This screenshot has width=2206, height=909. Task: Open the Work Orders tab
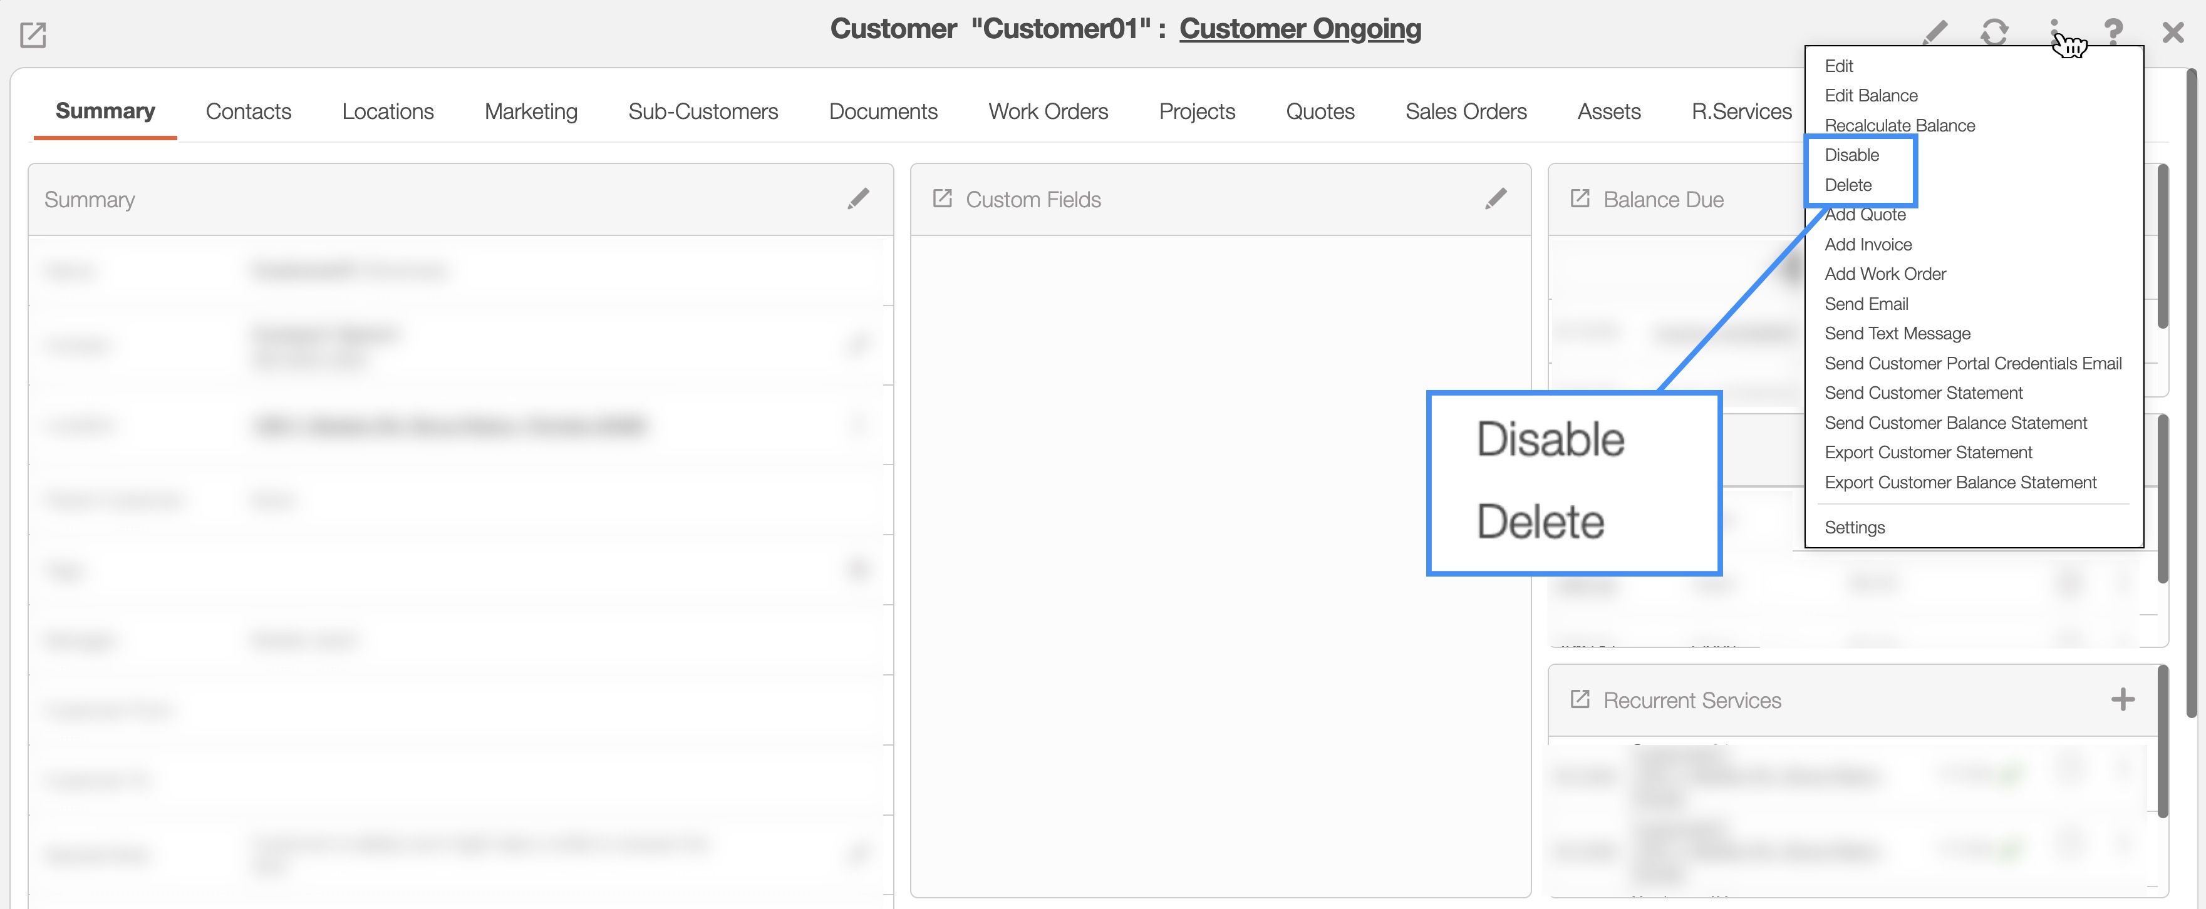pyautogui.click(x=1047, y=111)
